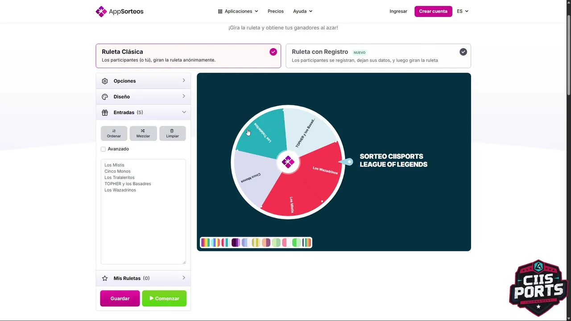571x321 pixels.
Task: Open the Aplicaciones dropdown menu
Action: click(x=238, y=11)
